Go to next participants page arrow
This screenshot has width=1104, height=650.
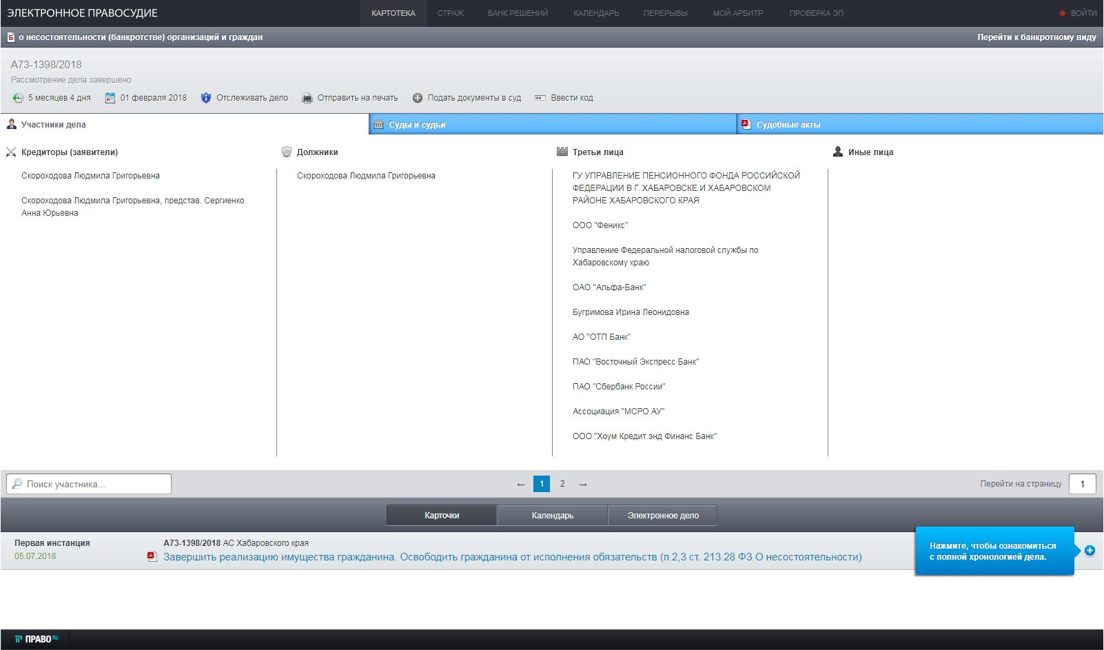coord(583,485)
